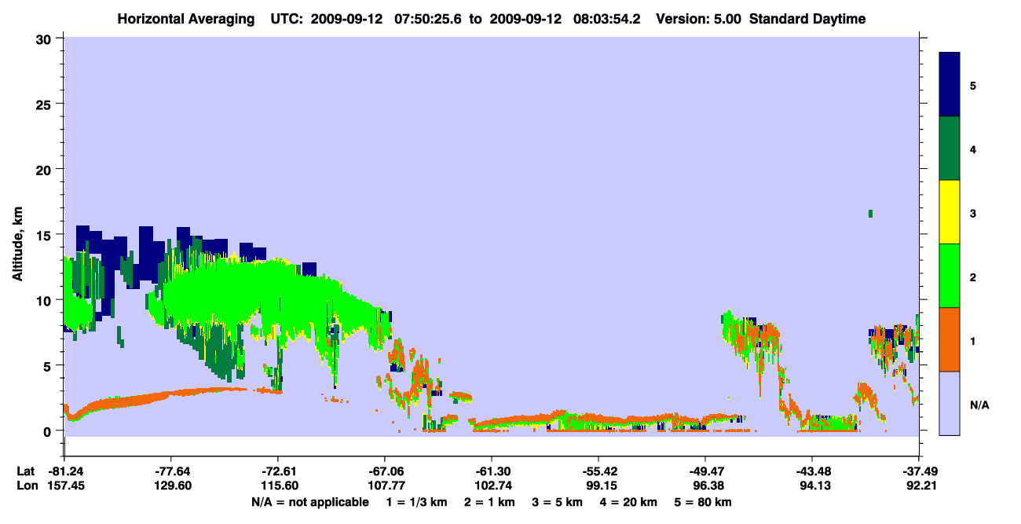Click the longitude value 102.74
The image size is (1021, 524).
tap(492, 486)
